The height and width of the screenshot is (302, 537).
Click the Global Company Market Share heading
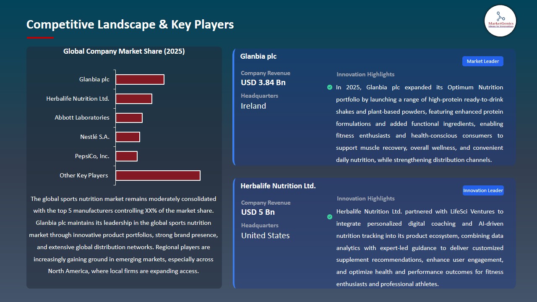(124, 51)
